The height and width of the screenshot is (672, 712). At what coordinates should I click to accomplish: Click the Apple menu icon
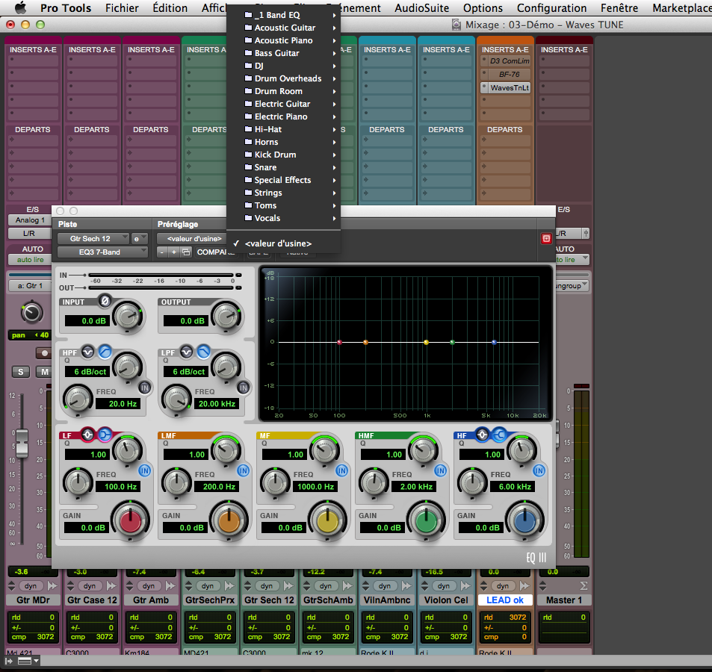point(20,7)
